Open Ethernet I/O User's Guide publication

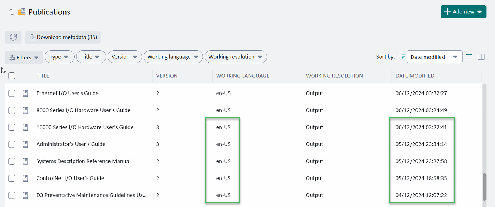[68, 93]
